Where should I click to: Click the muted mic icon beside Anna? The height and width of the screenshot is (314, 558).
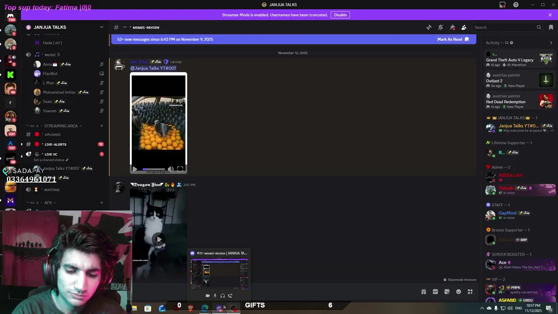(102, 65)
